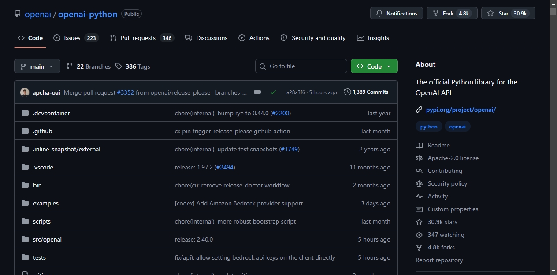Open pull request #2200 link

[x=280, y=113]
